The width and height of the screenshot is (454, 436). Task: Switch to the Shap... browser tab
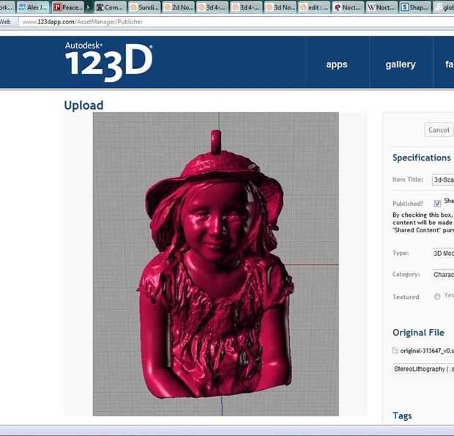click(415, 7)
